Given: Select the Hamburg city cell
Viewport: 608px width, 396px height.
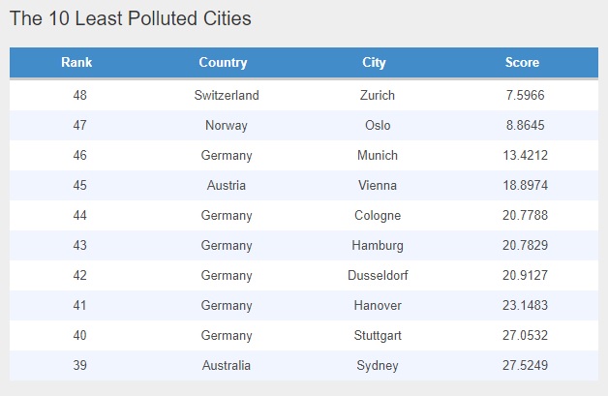Looking at the screenshot, I should [378, 246].
